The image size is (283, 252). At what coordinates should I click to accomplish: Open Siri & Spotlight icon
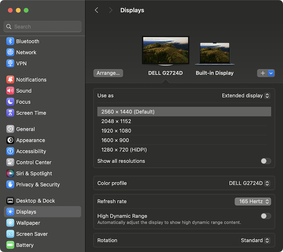[10, 174]
